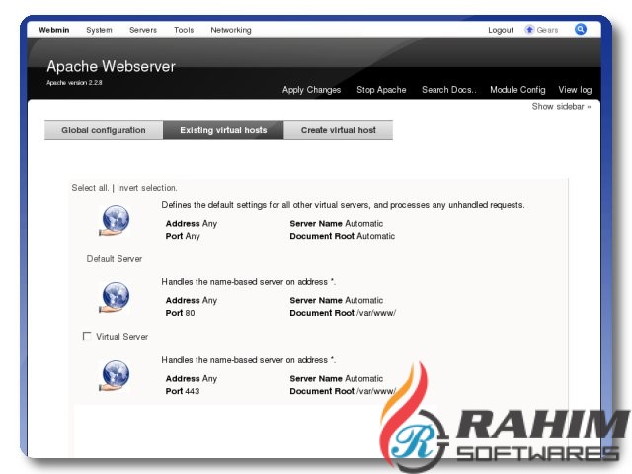The height and width of the screenshot is (474, 632).
Task: Open Search Docs..
Action: pyautogui.click(x=449, y=90)
